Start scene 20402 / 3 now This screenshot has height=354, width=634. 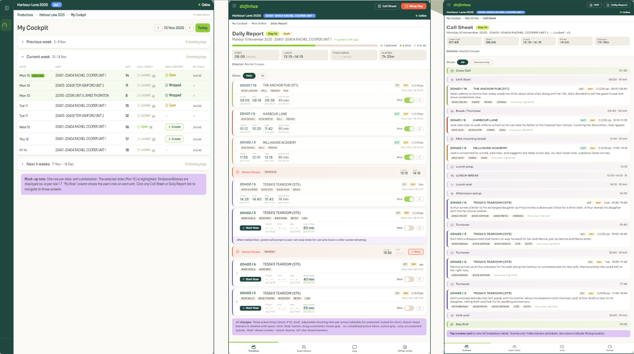tap(250, 228)
